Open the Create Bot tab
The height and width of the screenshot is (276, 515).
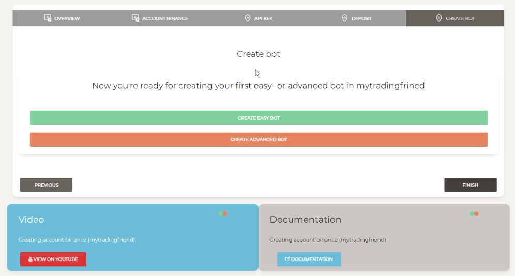[455, 18]
